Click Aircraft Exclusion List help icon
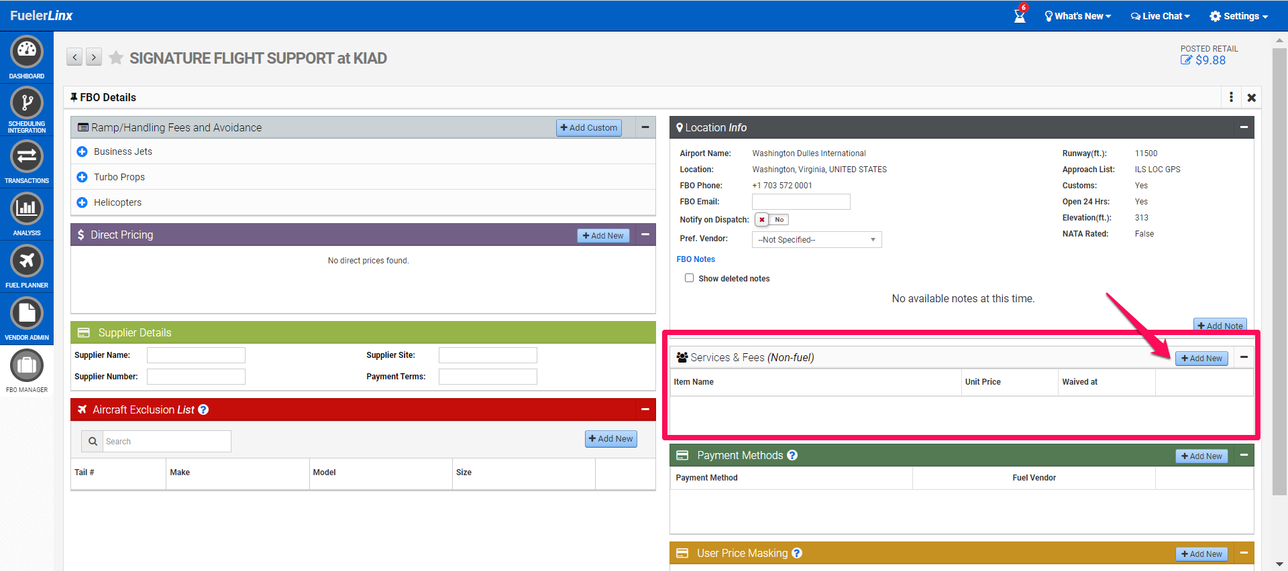 (x=203, y=409)
